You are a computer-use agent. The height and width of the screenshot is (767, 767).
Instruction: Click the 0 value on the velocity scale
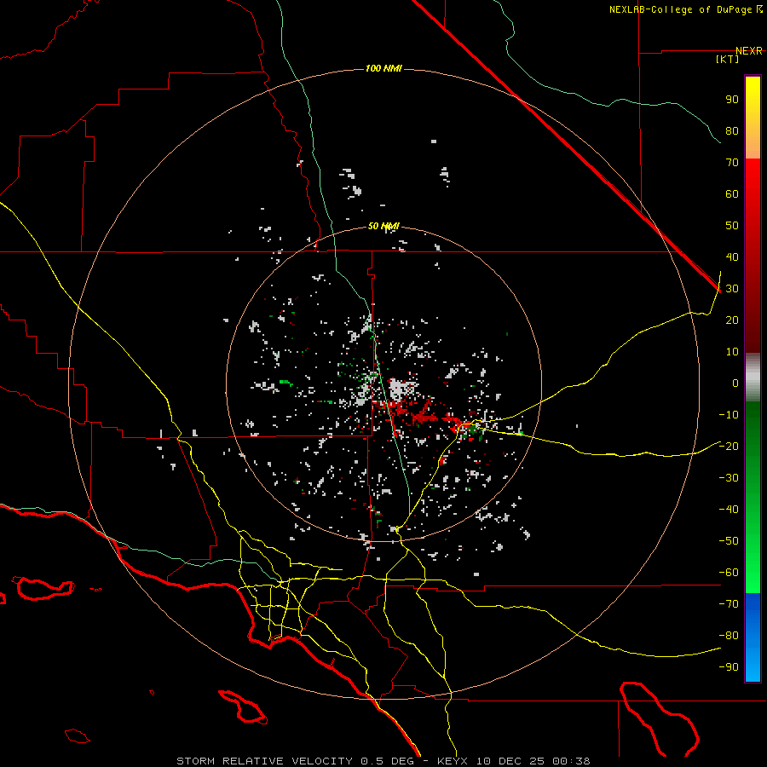pos(735,383)
